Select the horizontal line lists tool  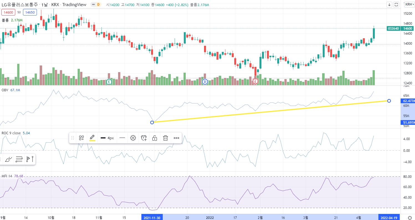click(x=19, y=159)
